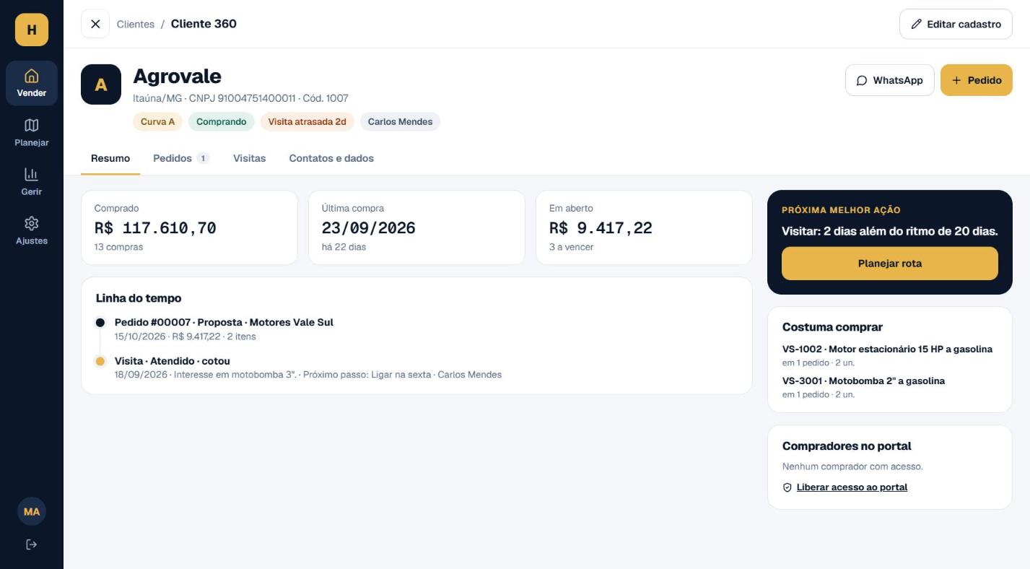Go to the Planejar map section
Image resolution: width=1030 pixels, height=569 pixels.
(32, 133)
